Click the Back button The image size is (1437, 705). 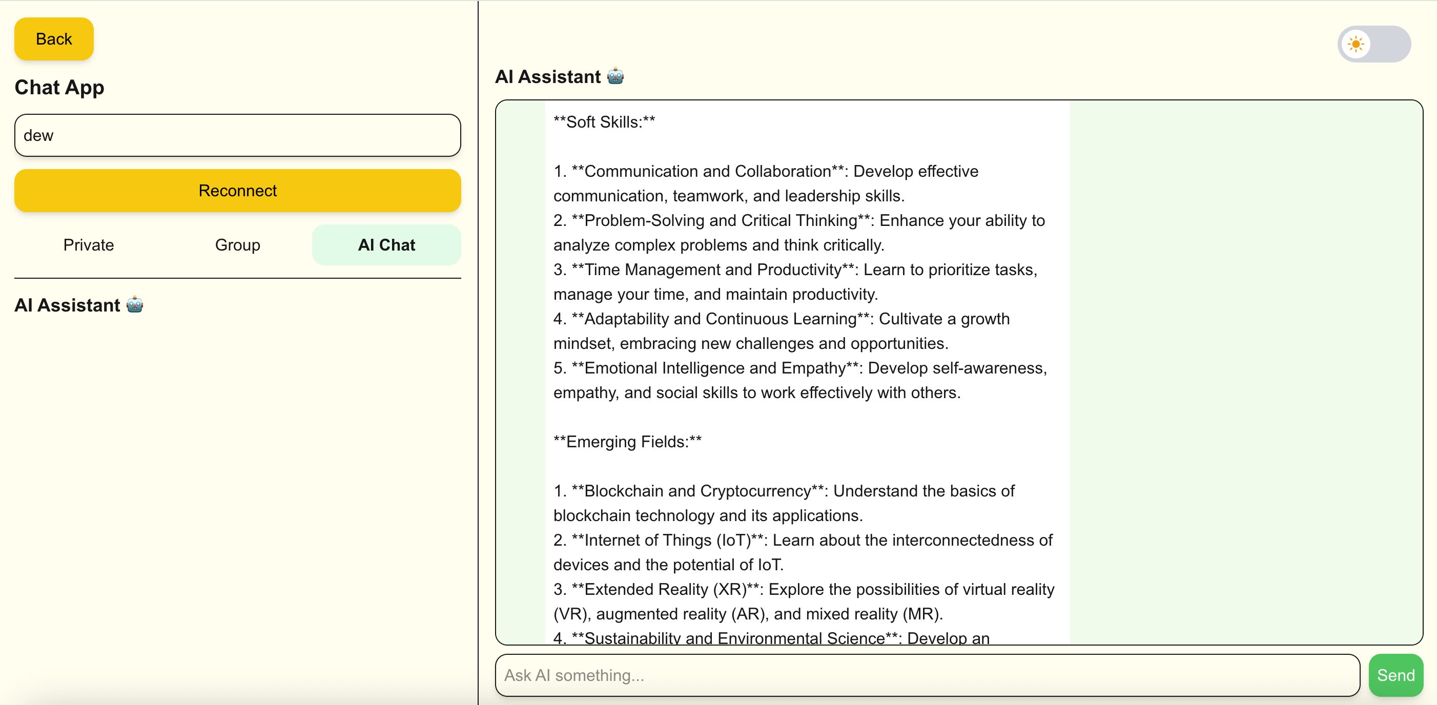[x=53, y=39]
